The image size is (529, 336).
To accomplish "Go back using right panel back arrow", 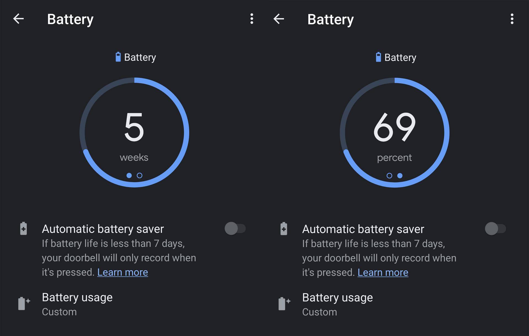I will [x=279, y=19].
